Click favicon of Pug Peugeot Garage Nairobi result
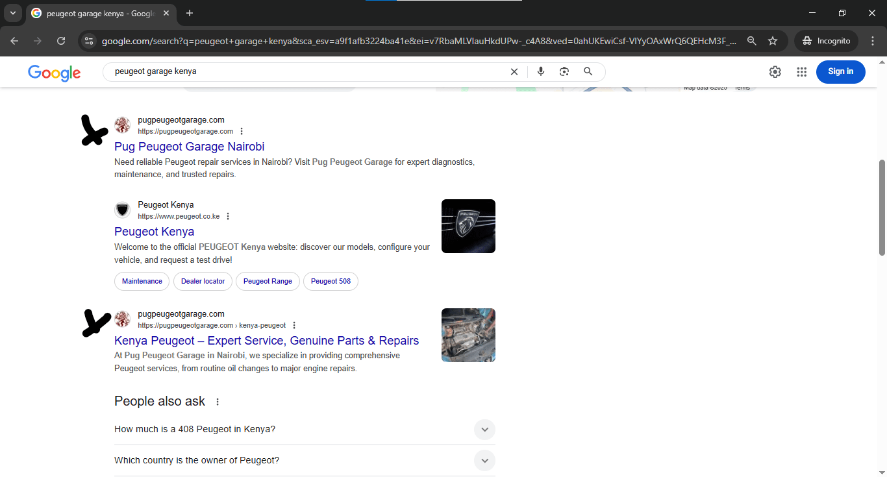 [x=122, y=125]
